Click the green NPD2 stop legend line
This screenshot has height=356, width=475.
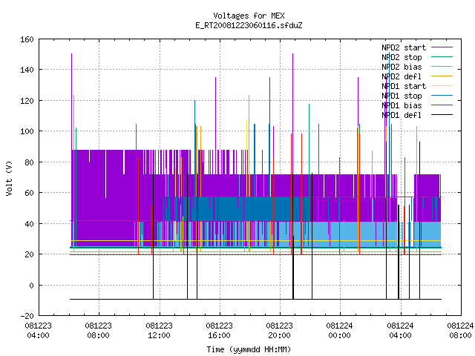click(x=442, y=57)
